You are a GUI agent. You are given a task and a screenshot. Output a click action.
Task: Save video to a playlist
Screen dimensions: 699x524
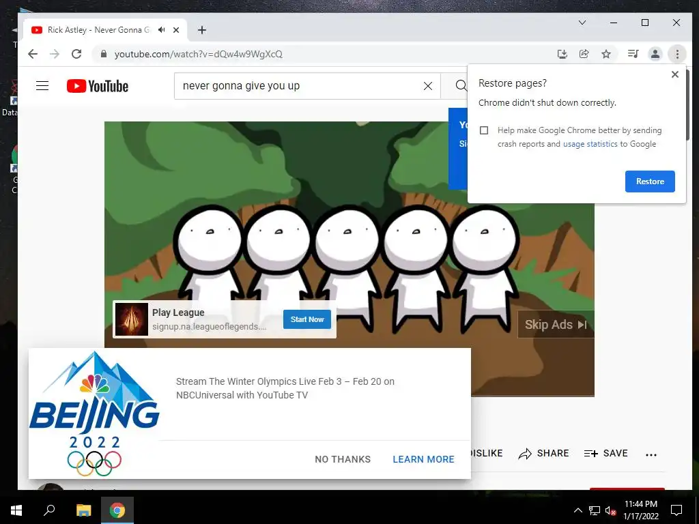[606, 454]
